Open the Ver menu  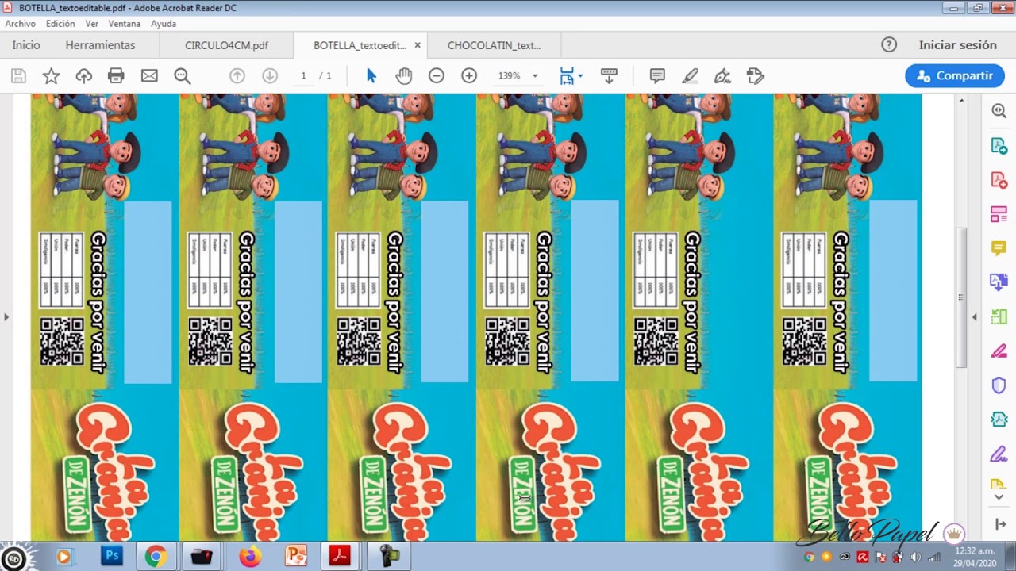click(x=92, y=24)
